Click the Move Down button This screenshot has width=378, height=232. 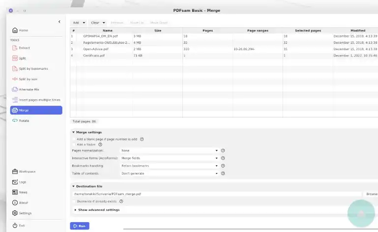click(159, 23)
